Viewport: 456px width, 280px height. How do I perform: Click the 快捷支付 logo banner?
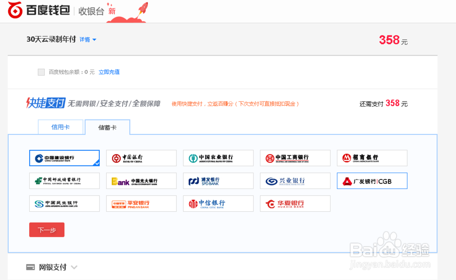coord(46,103)
